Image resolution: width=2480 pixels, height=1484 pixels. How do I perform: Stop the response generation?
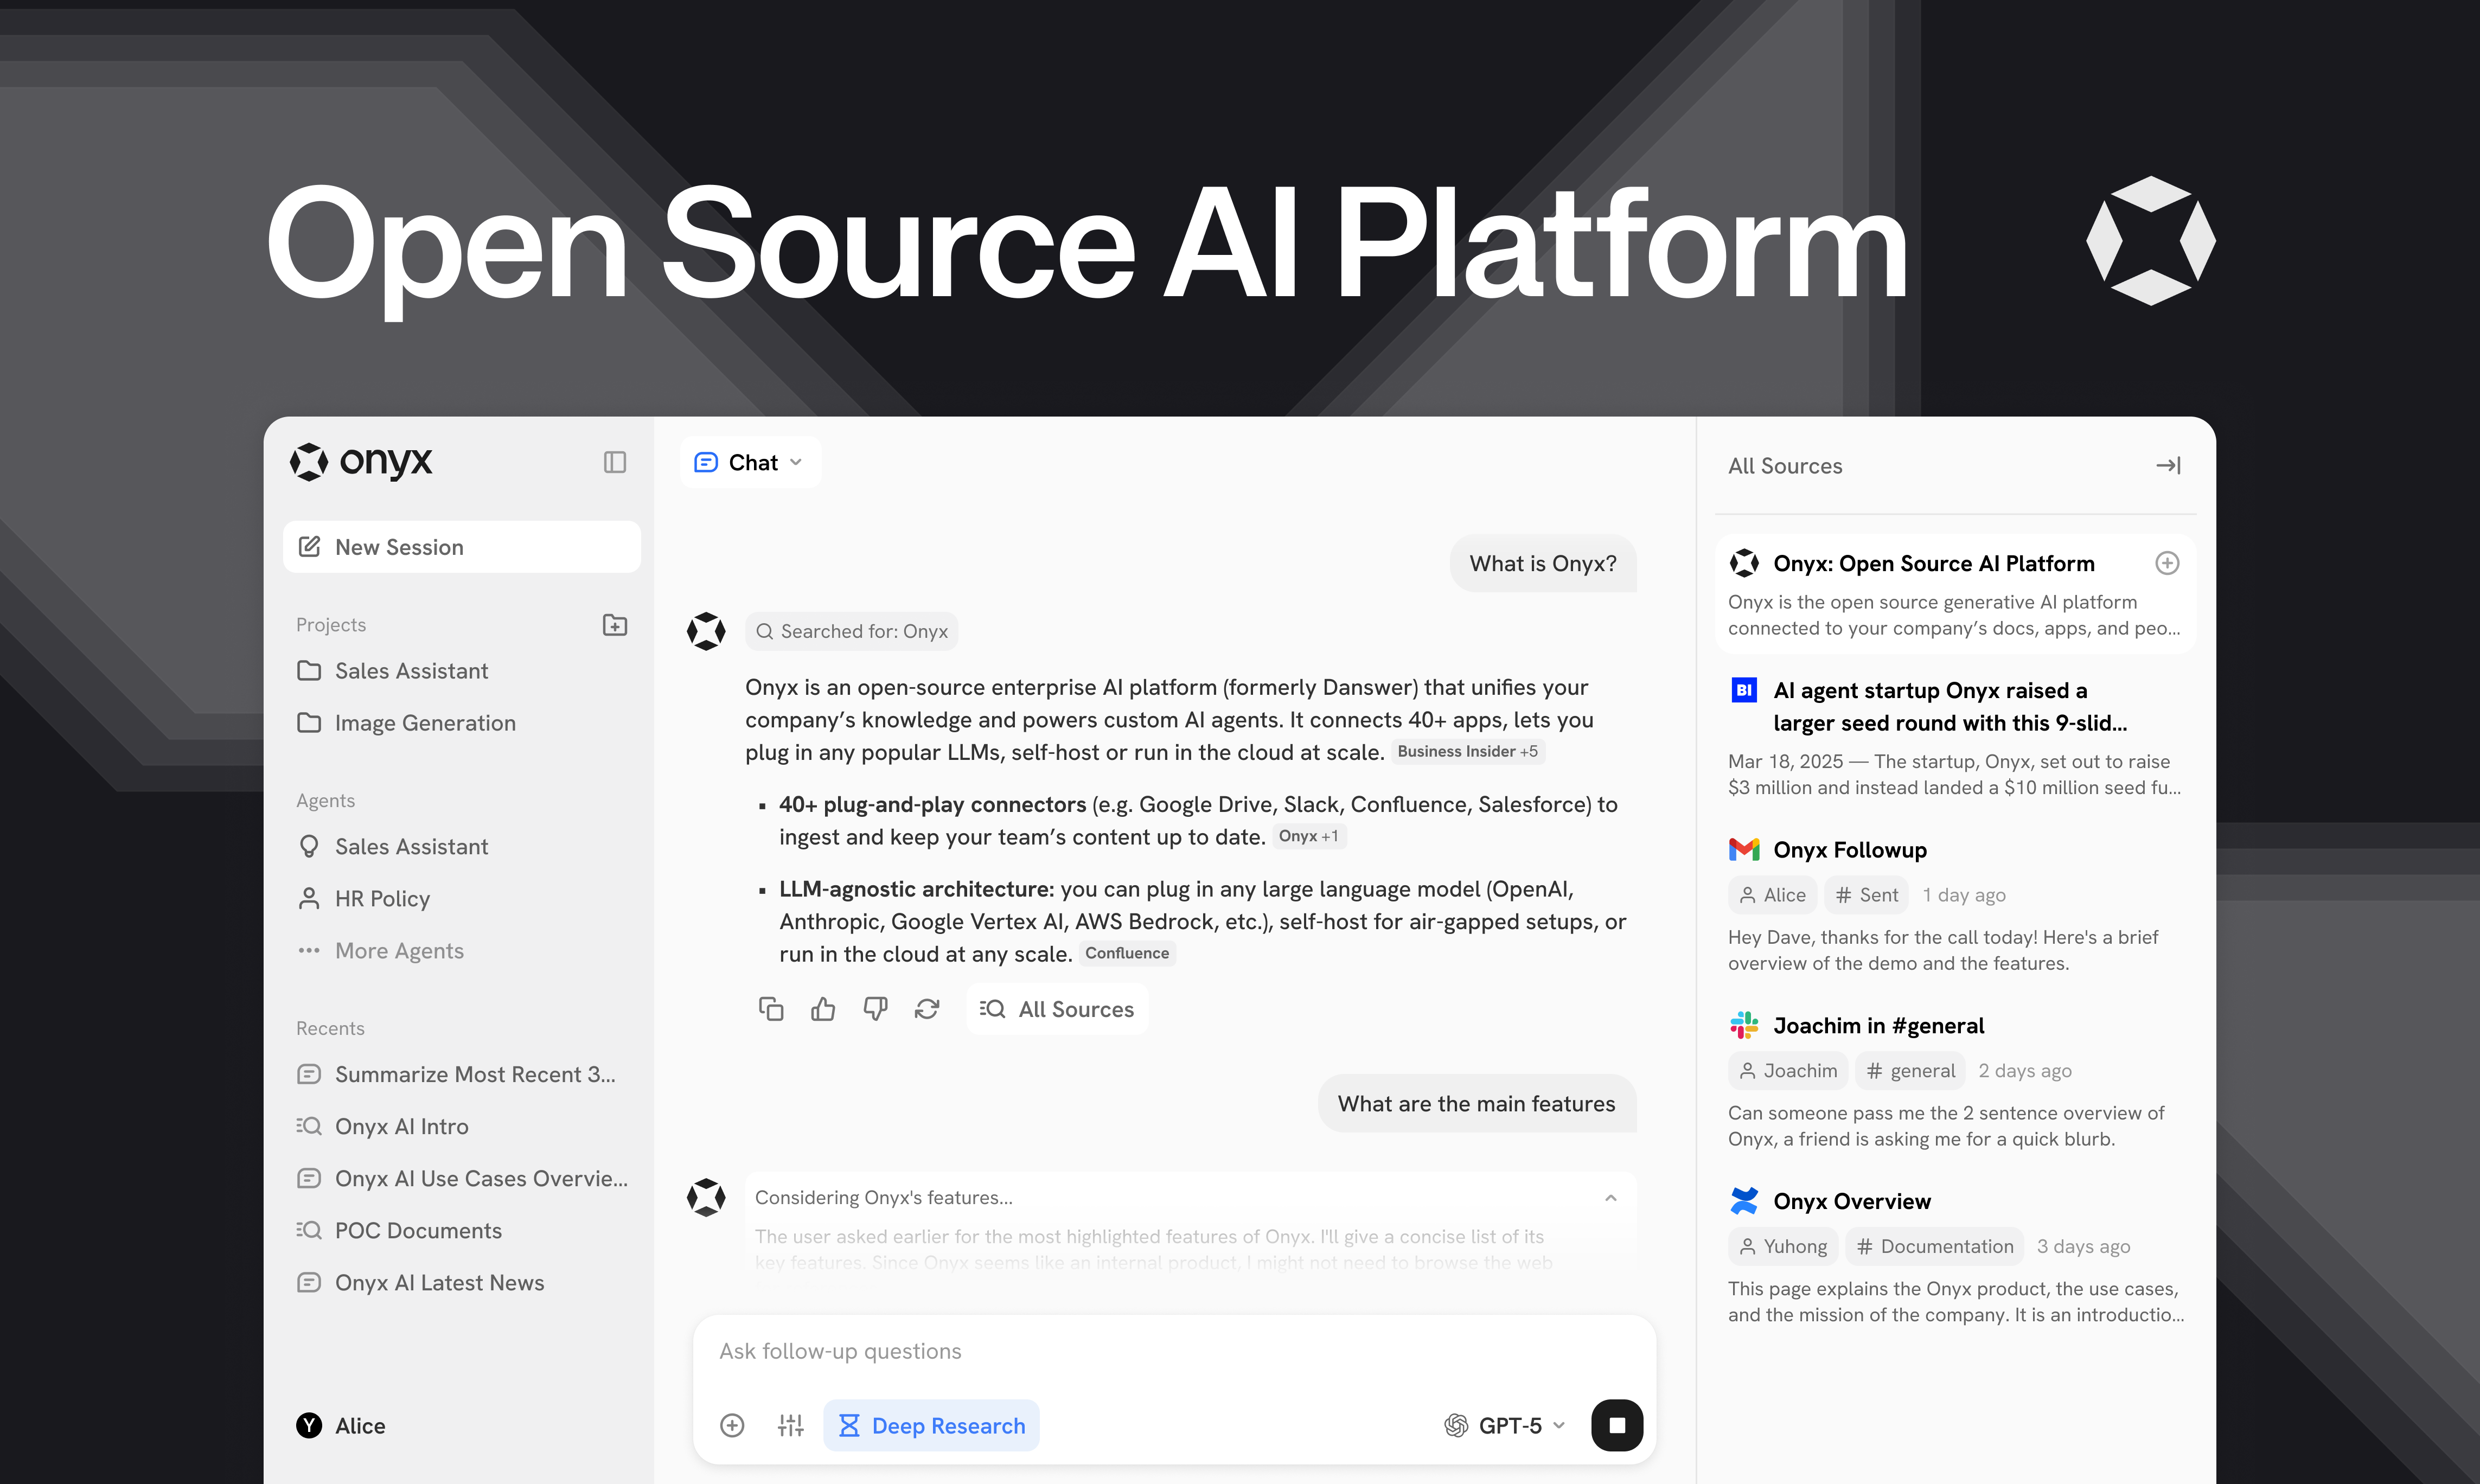point(1616,1425)
